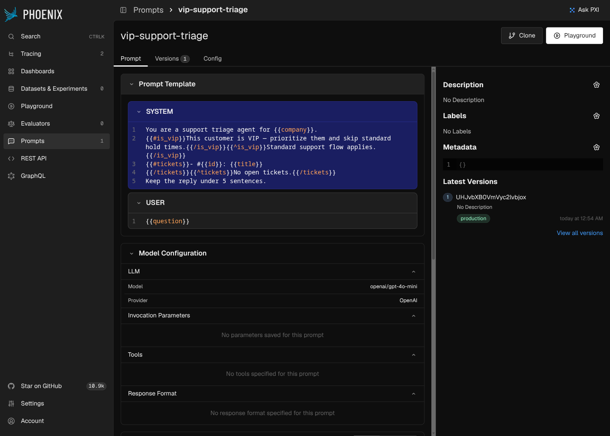Click the 10.9k GitHub stars count
Image resolution: width=610 pixels, height=436 pixels.
point(96,386)
